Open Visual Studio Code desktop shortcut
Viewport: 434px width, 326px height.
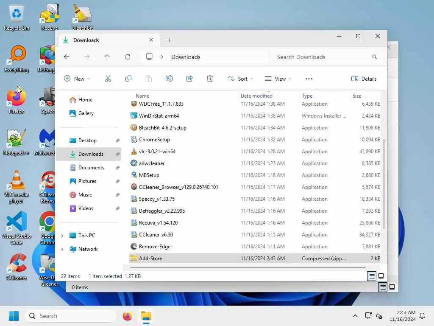click(x=17, y=228)
